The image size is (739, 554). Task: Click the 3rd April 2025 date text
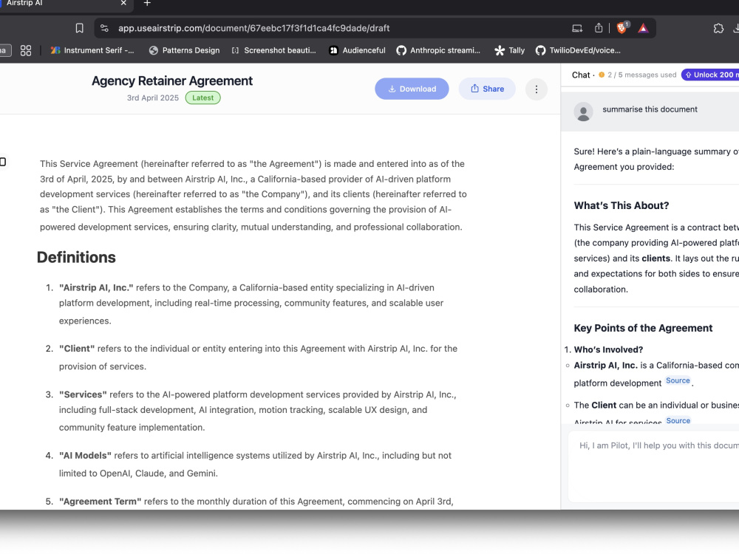tap(153, 98)
